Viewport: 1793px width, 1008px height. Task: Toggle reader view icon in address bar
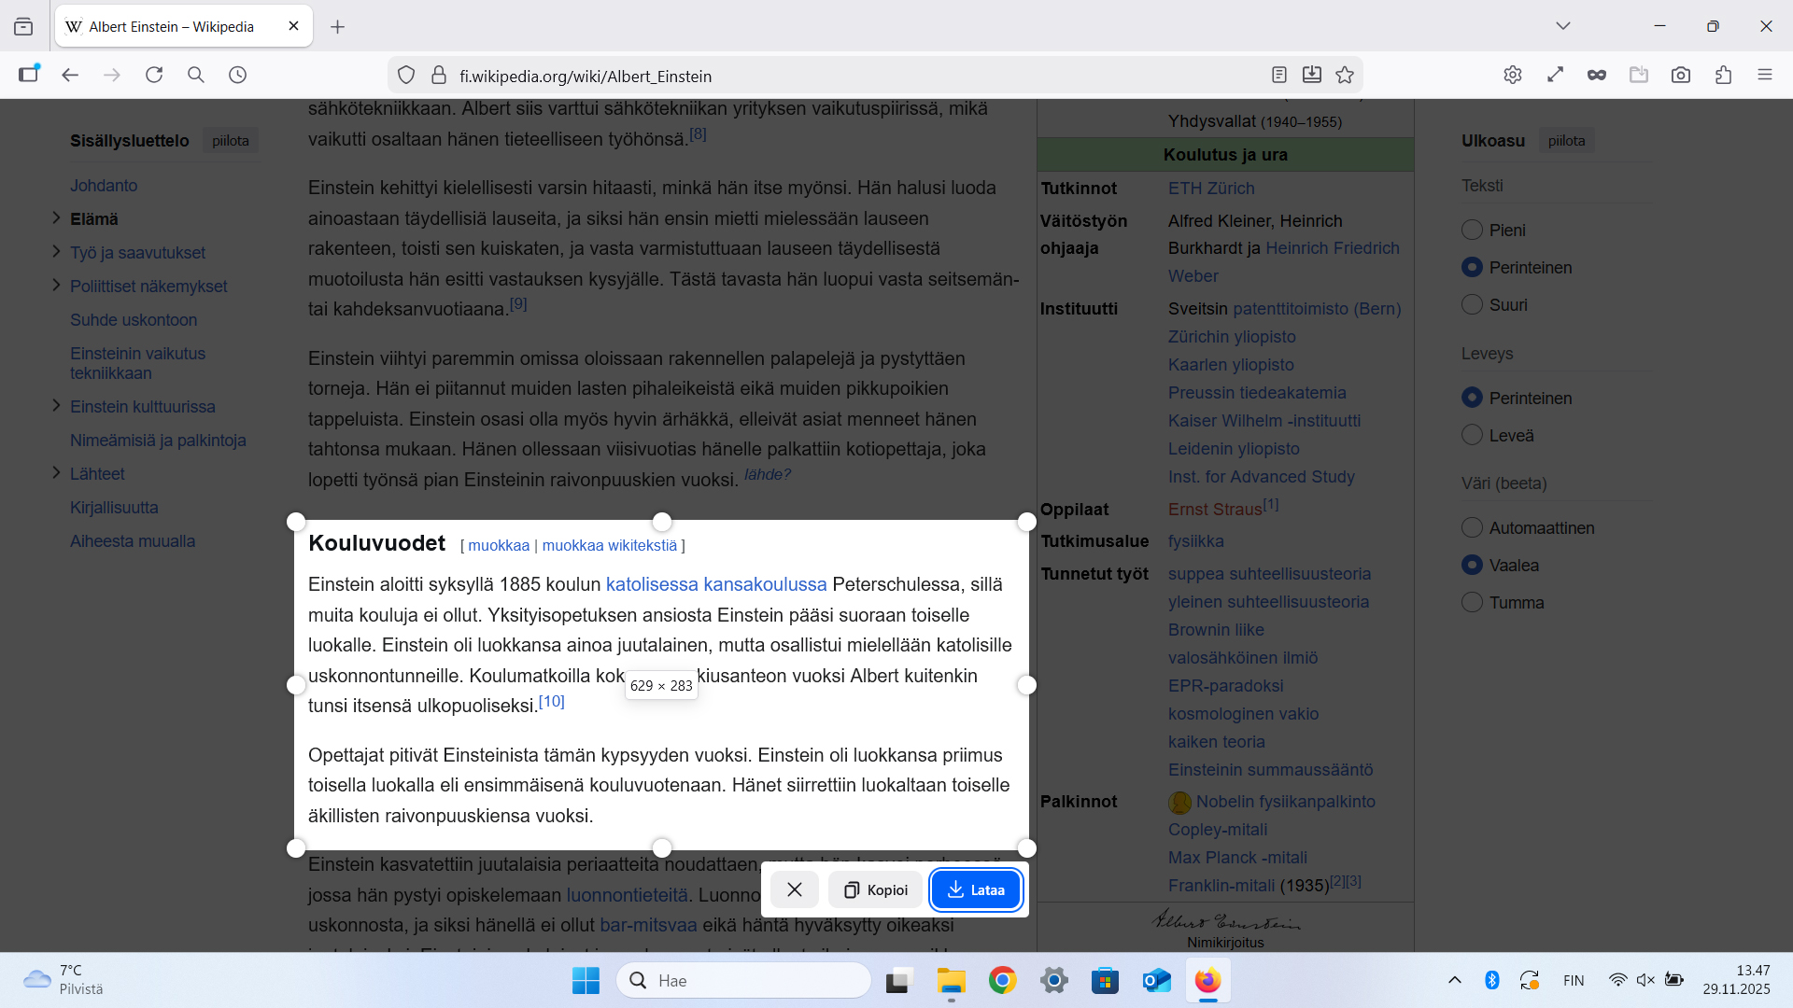pyautogui.click(x=1279, y=76)
